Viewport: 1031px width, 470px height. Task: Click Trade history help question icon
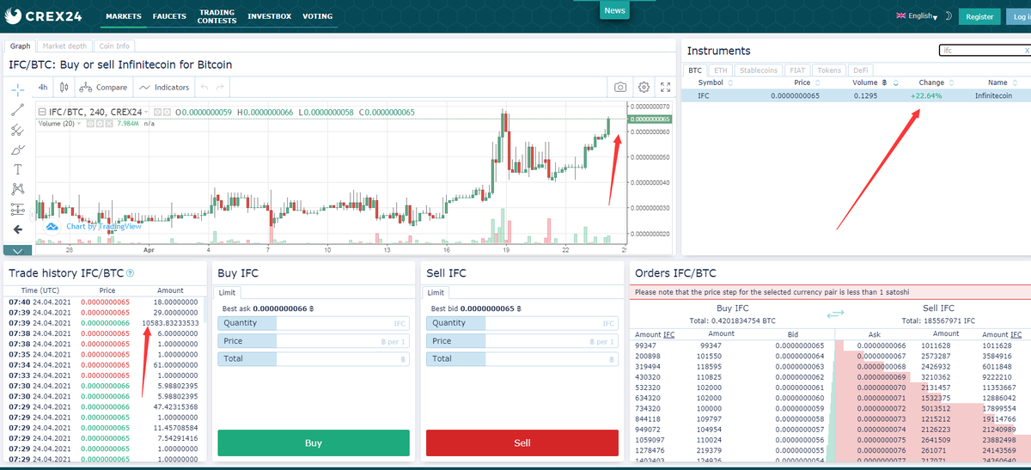click(131, 273)
